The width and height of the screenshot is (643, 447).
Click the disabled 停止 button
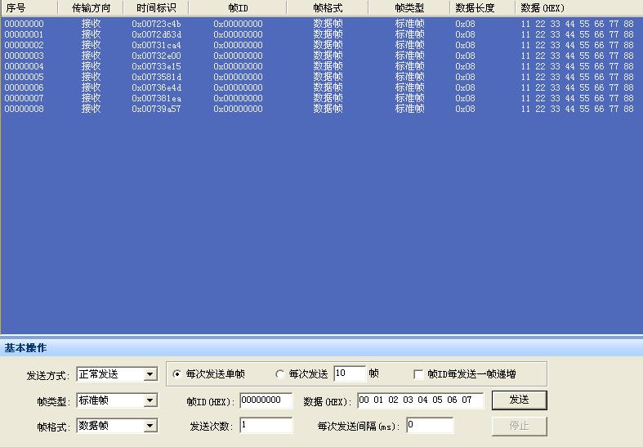[x=519, y=426]
